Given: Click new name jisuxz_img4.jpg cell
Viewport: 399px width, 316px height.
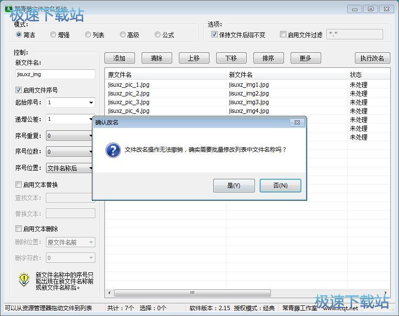Looking at the screenshot, I should pos(249,111).
